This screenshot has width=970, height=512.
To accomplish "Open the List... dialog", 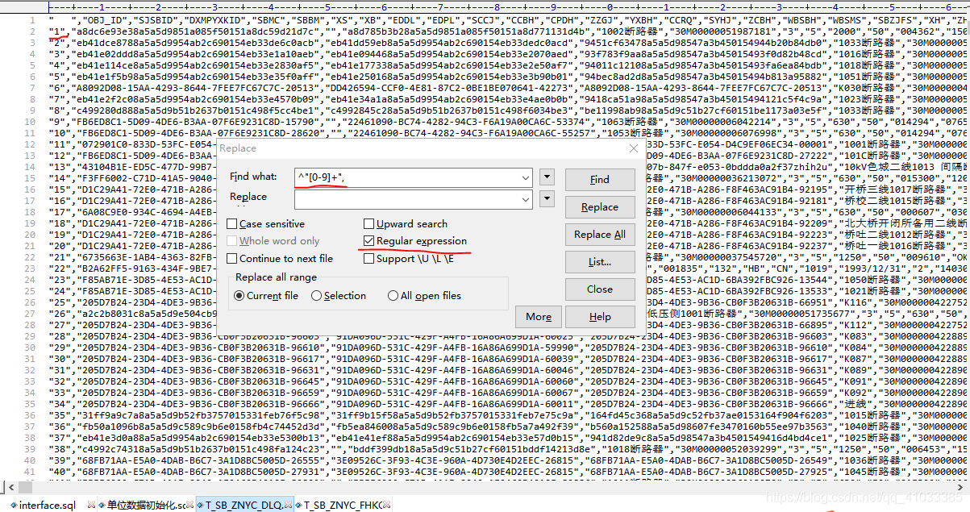I will [599, 262].
